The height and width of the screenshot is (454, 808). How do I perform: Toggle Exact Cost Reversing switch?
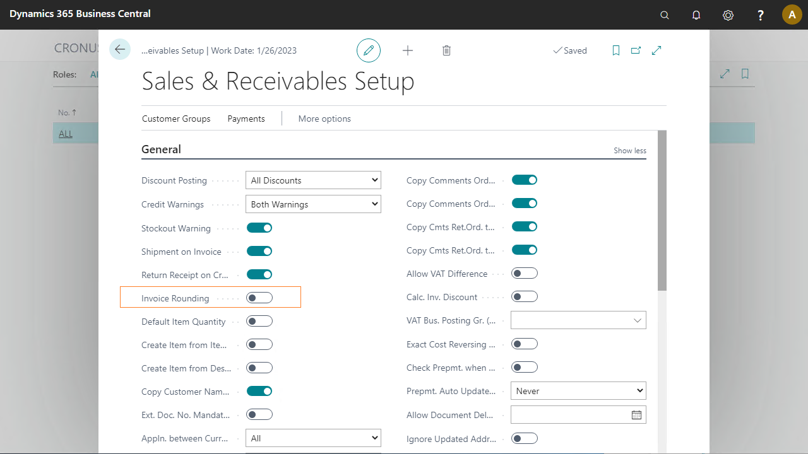pyautogui.click(x=525, y=344)
